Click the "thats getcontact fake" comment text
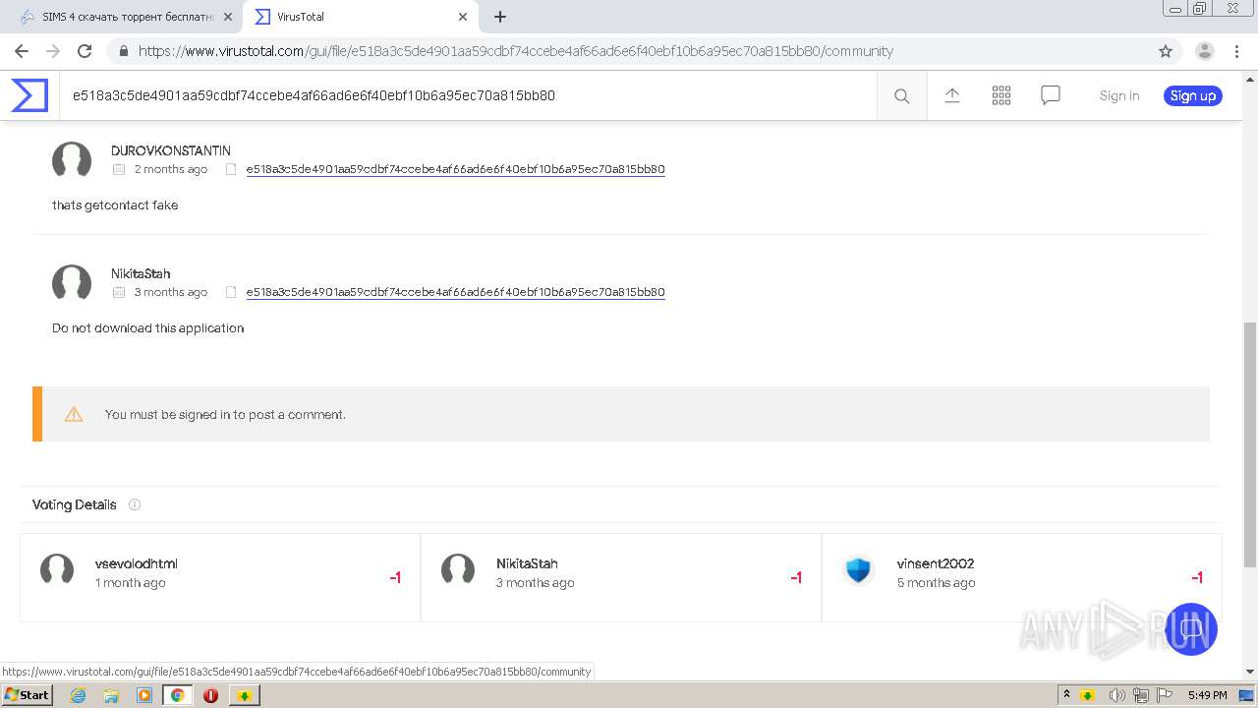 (x=115, y=206)
